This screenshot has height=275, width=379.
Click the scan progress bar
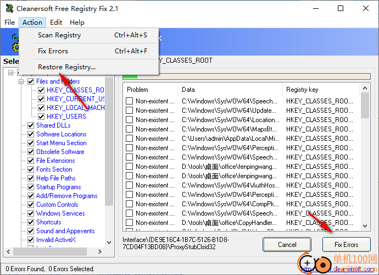[x=247, y=76]
